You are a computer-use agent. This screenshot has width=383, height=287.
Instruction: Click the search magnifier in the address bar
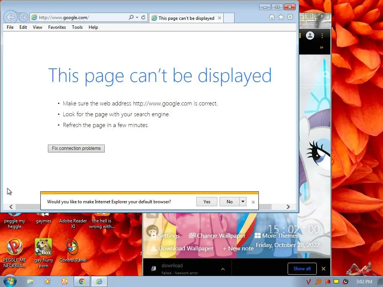coord(131,17)
